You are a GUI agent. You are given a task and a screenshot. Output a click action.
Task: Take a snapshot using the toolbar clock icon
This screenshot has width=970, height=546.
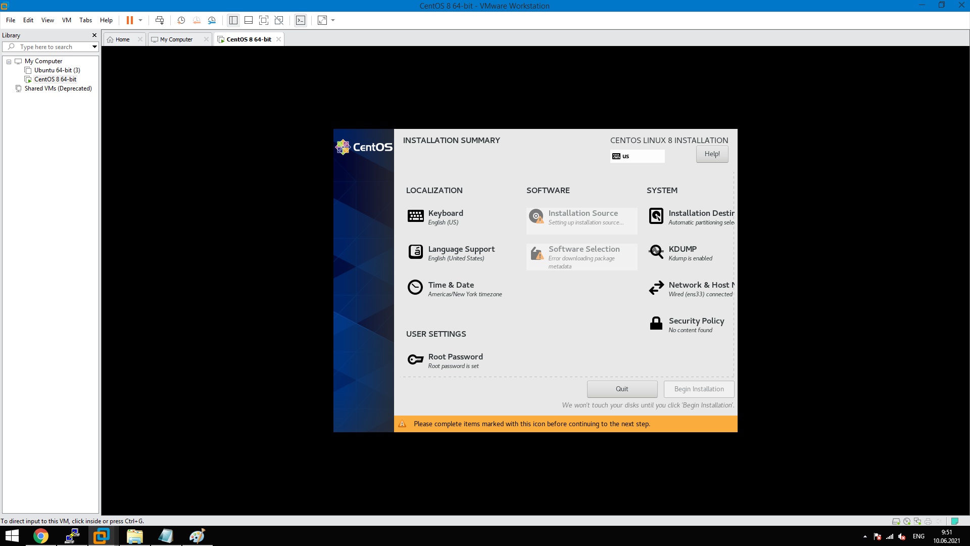click(x=181, y=20)
